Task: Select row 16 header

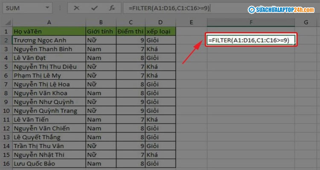Action: coord(6,164)
